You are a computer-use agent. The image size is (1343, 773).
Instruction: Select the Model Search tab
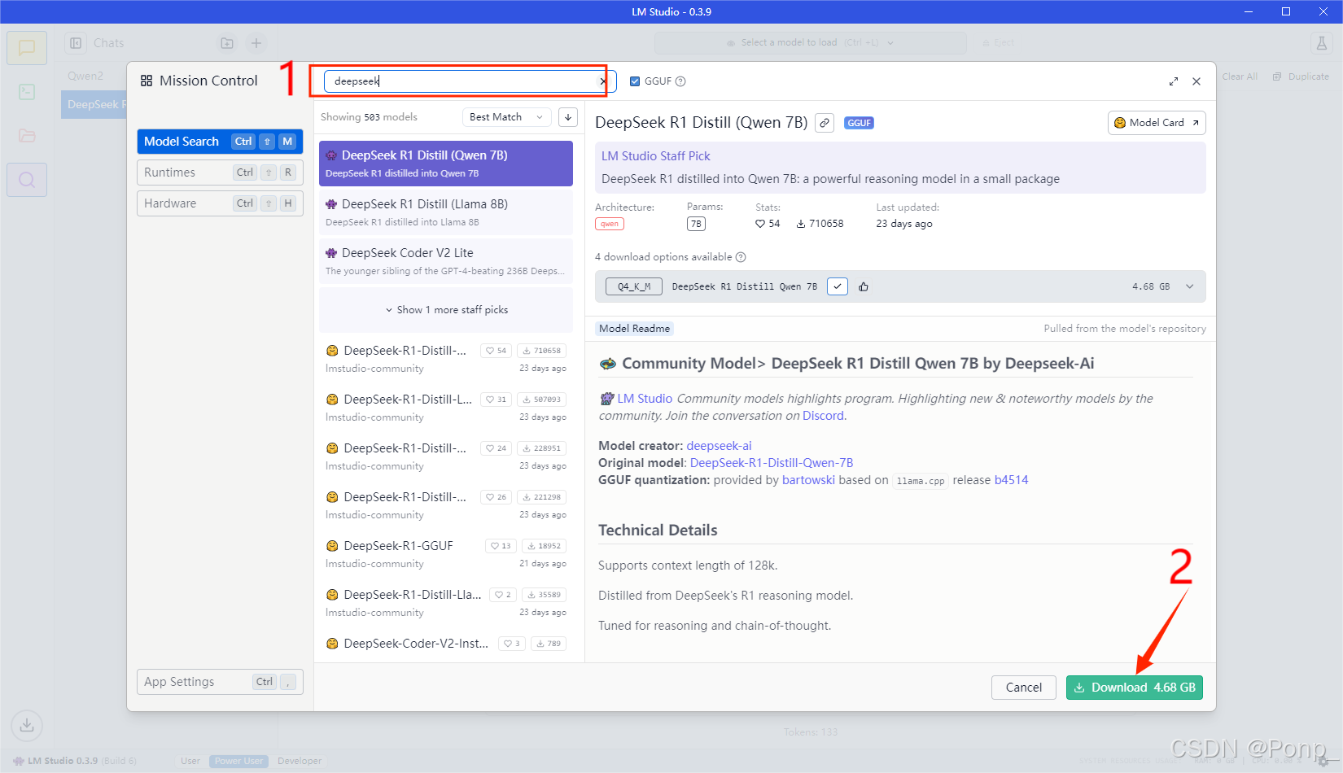click(220, 142)
